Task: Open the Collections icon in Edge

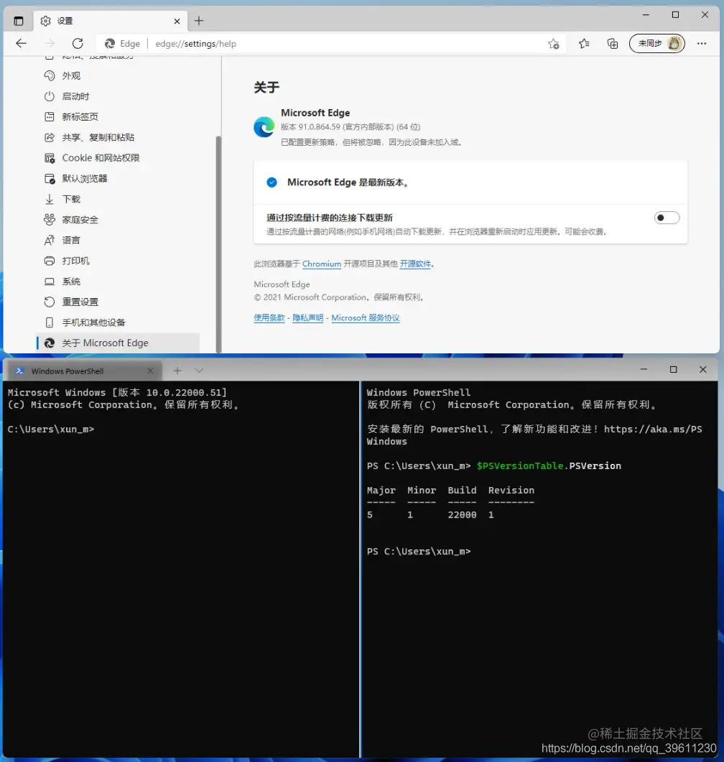Action: point(612,44)
